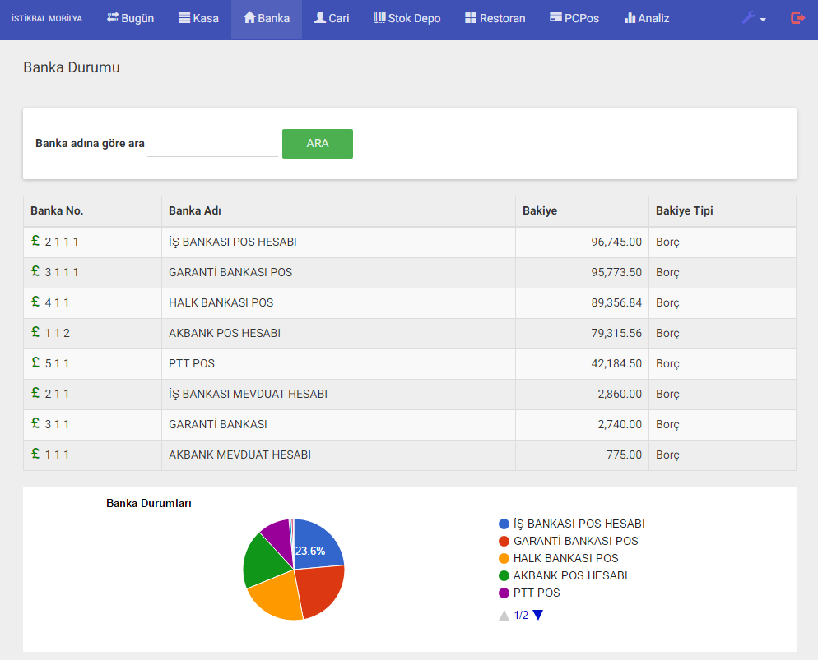Click the pound icon beside PTT POS

coord(35,363)
